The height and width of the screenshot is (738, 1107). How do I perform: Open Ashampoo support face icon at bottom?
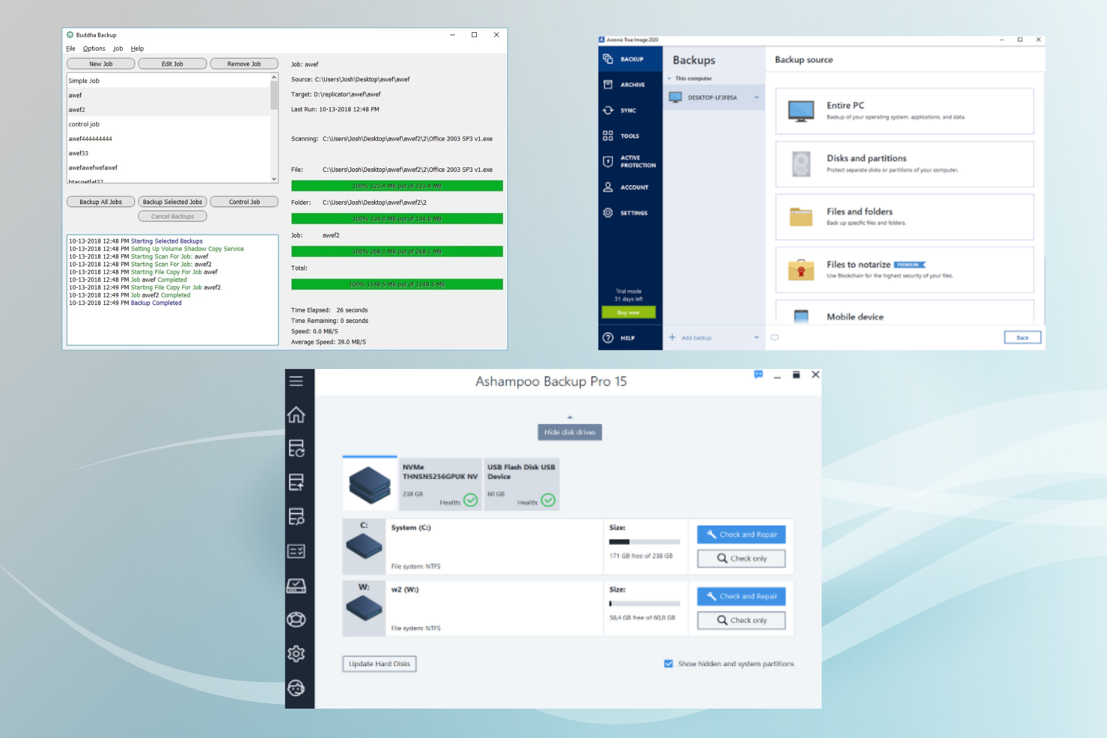(x=296, y=688)
